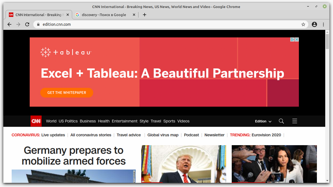Image resolution: width=333 pixels, height=187 pixels.
Task: Click the edition.cnn.com address bar
Action: click(167, 24)
